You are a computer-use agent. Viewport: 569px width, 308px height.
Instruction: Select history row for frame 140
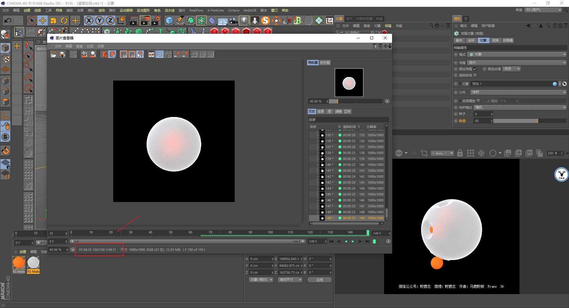point(347,165)
